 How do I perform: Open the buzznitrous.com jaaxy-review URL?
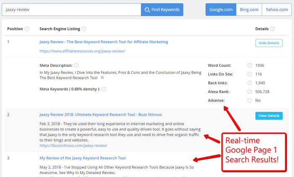[73, 146]
